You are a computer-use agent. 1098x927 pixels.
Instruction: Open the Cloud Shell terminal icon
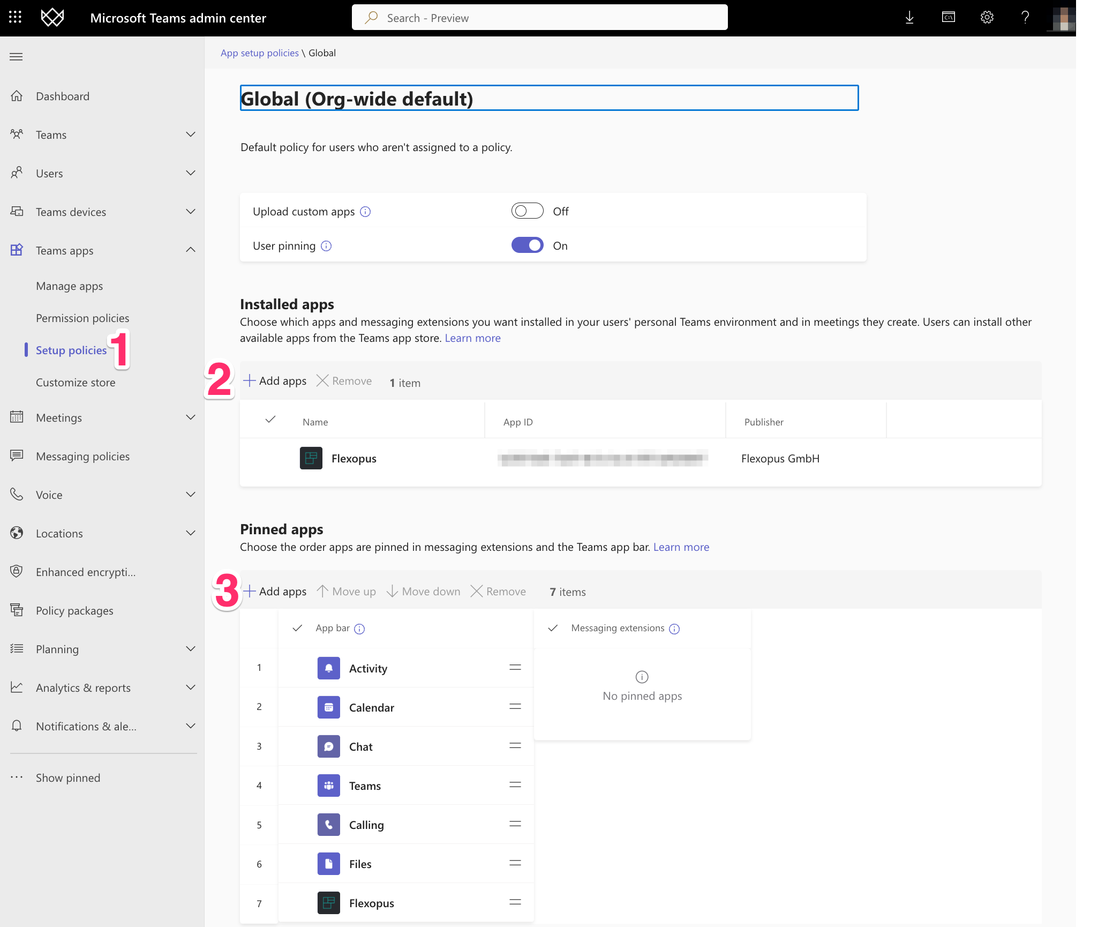949,18
